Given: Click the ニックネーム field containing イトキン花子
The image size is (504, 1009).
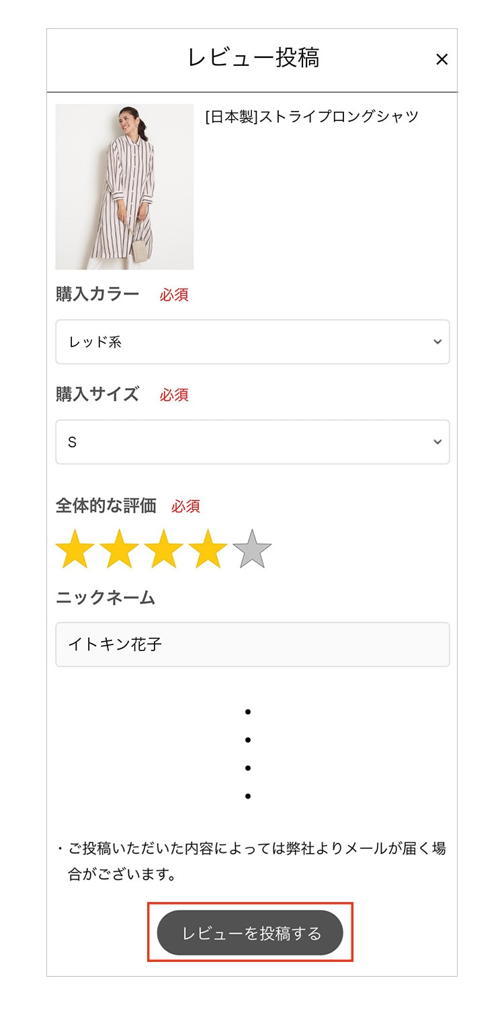Looking at the screenshot, I should click(x=252, y=644).
